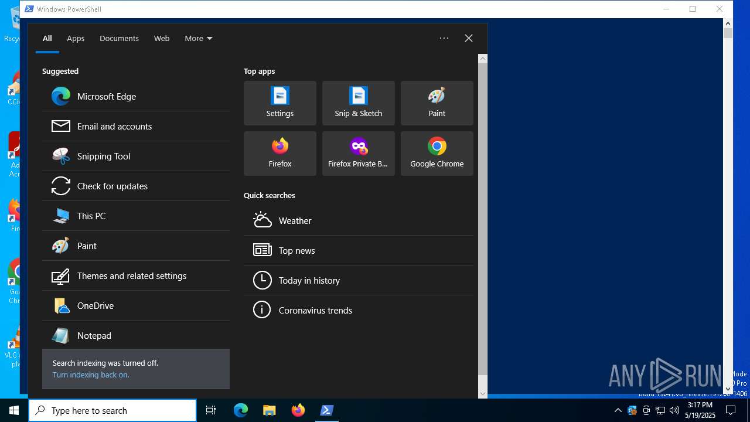Search Weather quick search

pyautogui.click(x=359, y=220)
